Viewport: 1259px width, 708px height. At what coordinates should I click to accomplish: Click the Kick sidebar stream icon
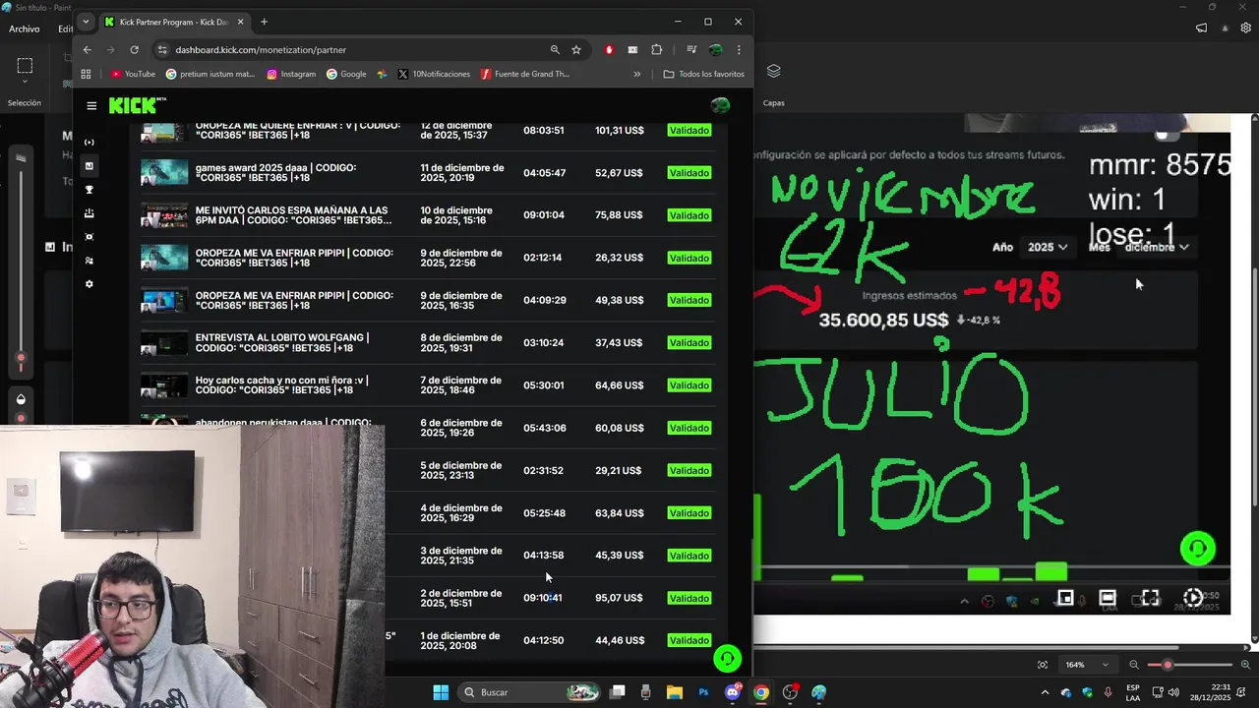[x=90, y=143]
